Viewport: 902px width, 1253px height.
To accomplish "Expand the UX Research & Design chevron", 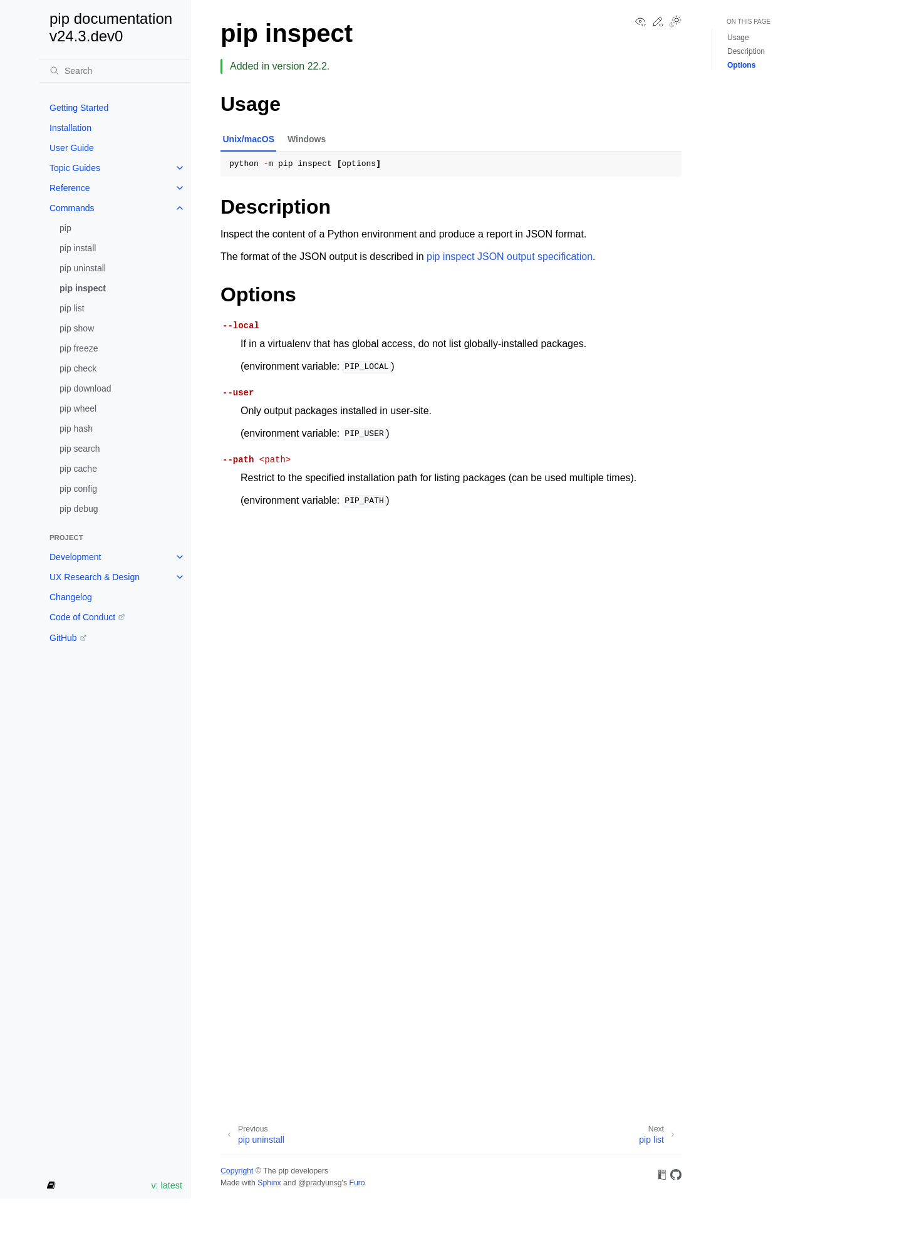I will 180,577.
